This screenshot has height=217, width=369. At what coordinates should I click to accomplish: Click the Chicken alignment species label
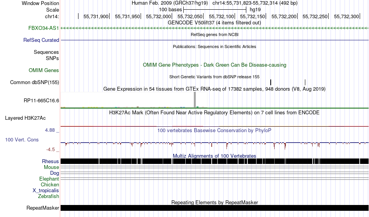50,184
